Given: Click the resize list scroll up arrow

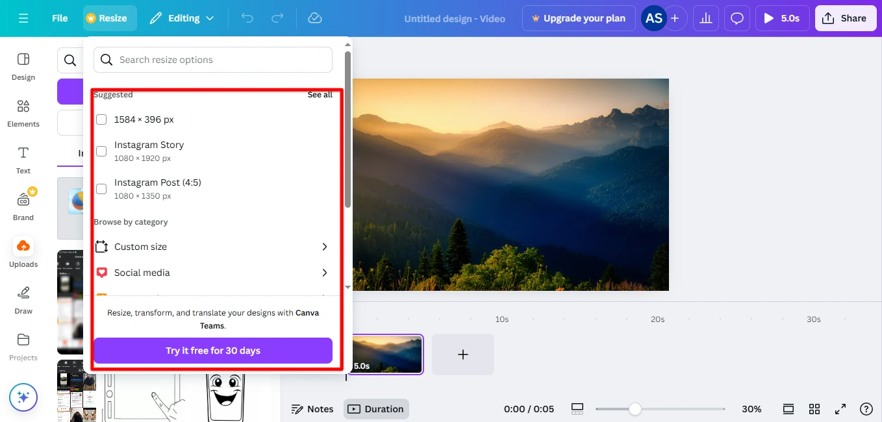Looking at the screenshot, I should pos(347,44).
